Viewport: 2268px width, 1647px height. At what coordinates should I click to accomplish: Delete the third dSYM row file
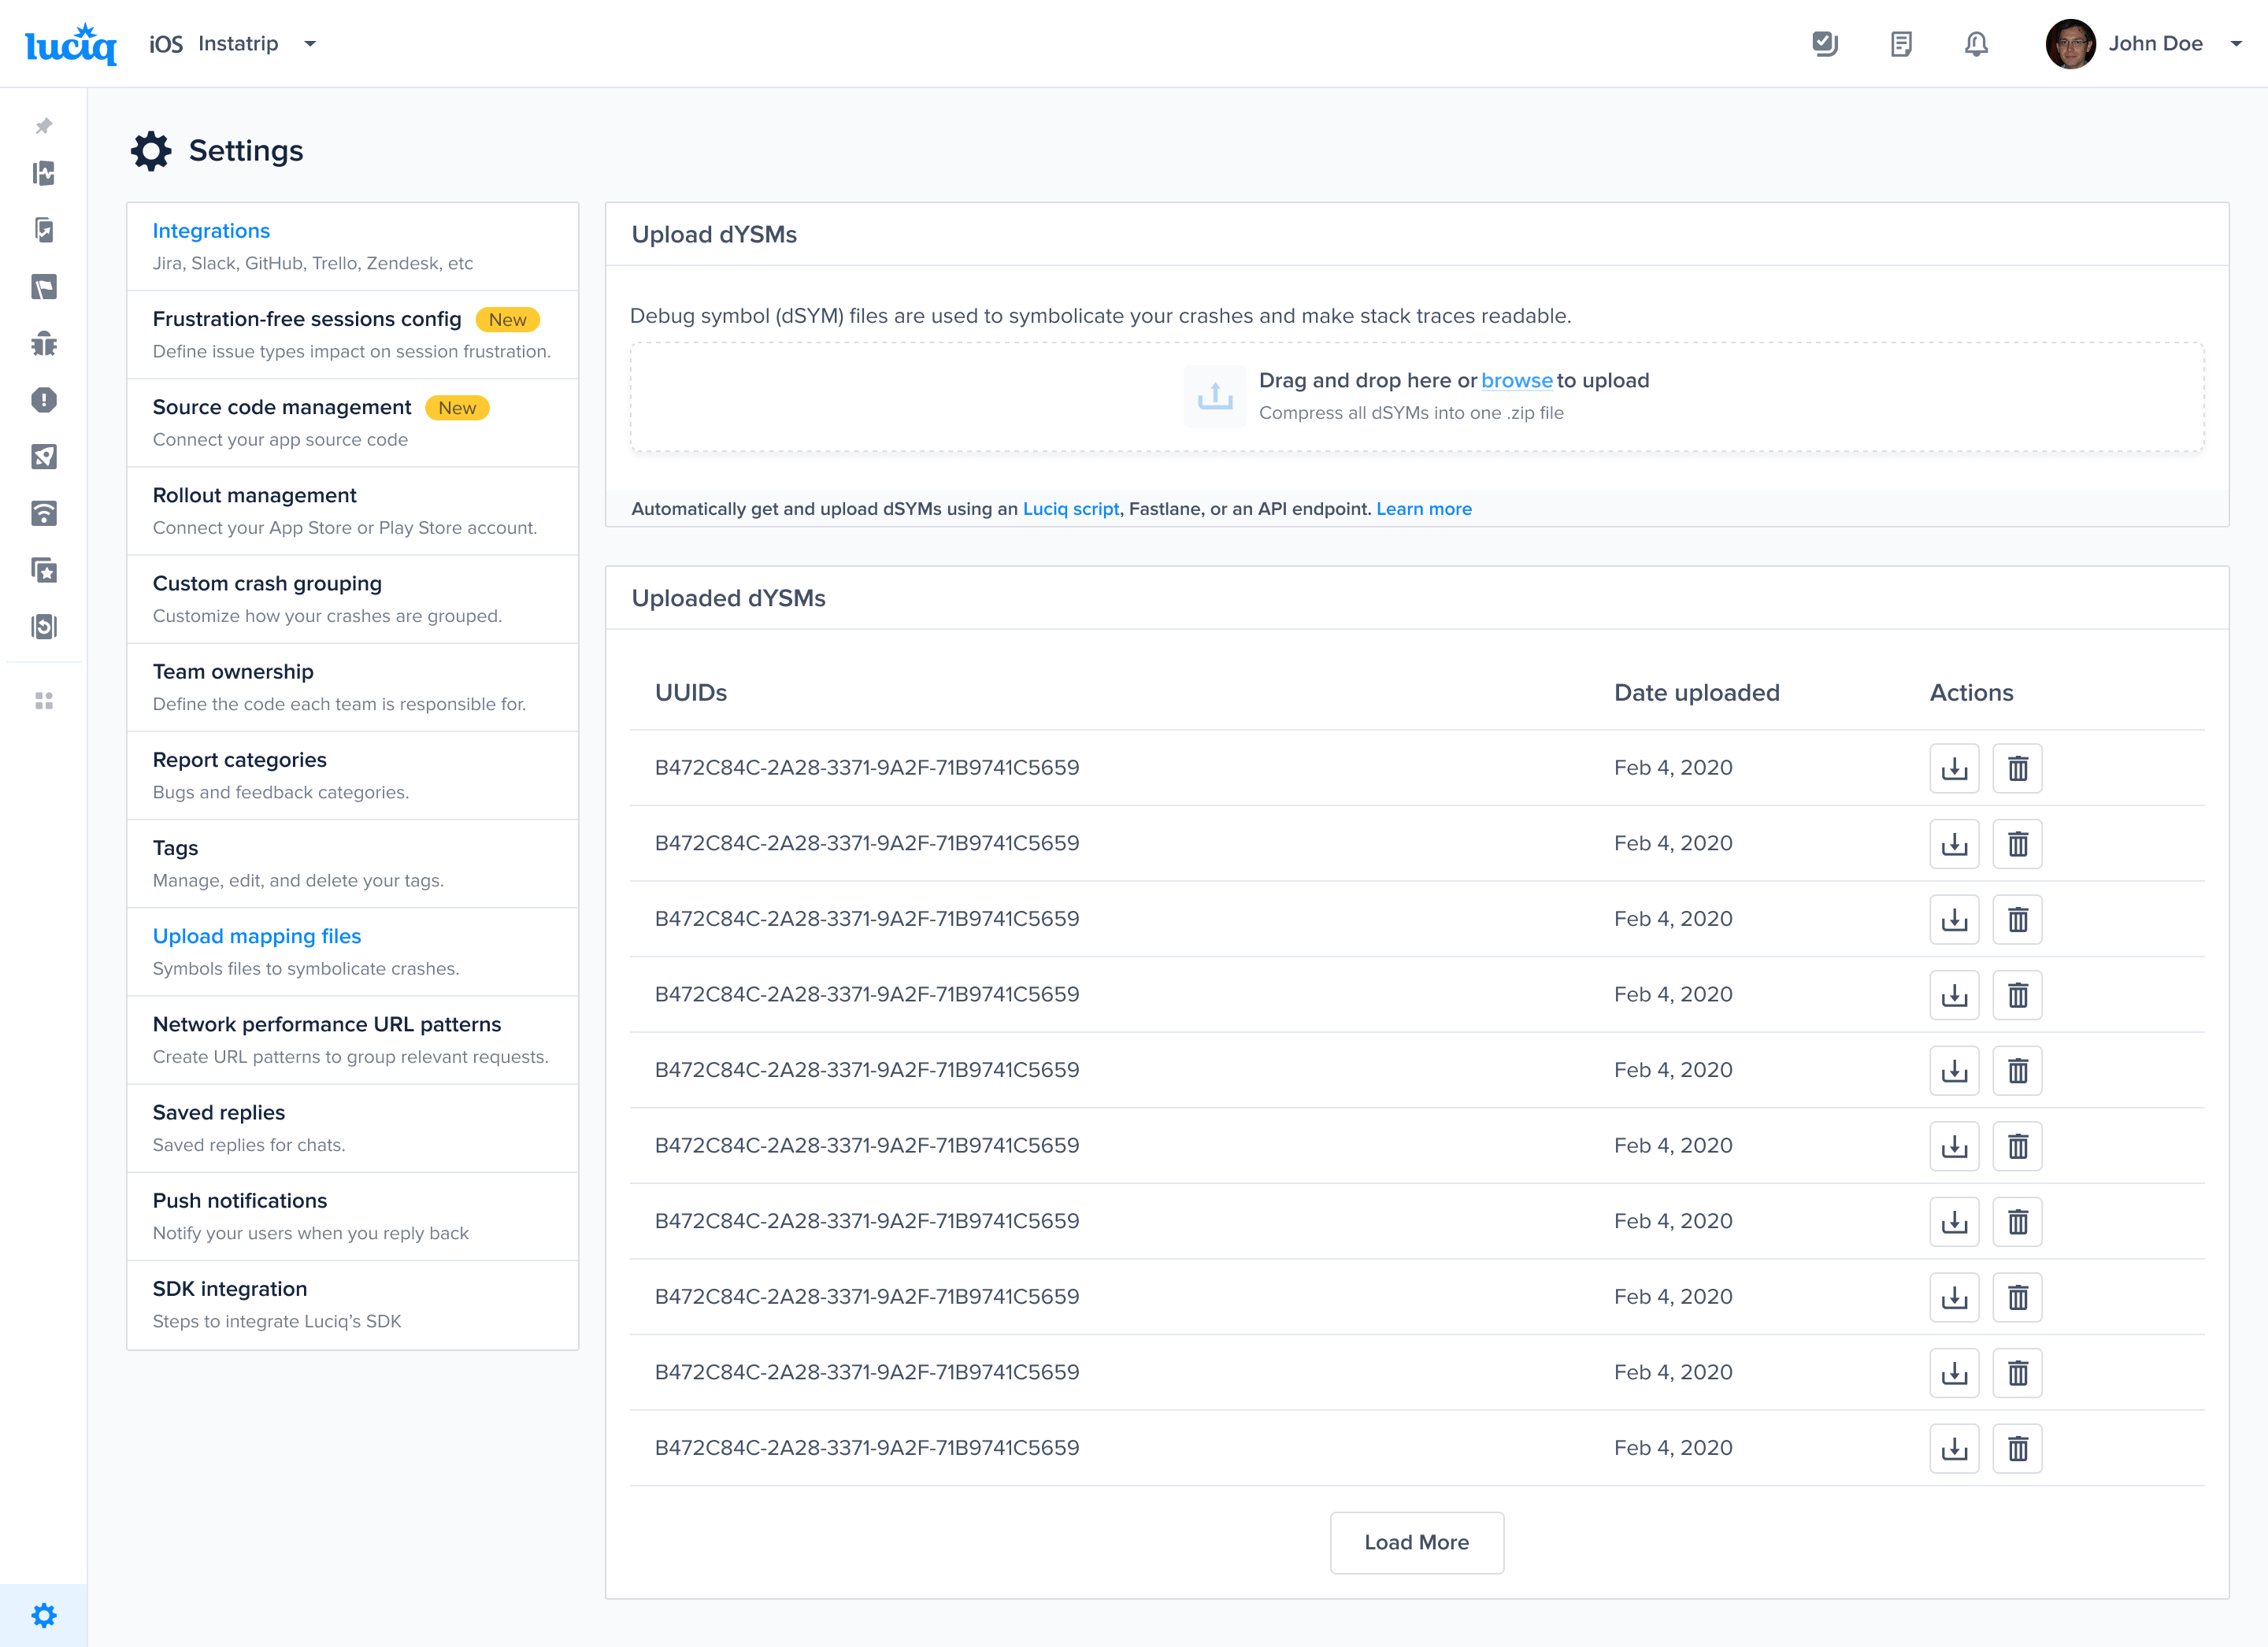[x=2017, y=919]
